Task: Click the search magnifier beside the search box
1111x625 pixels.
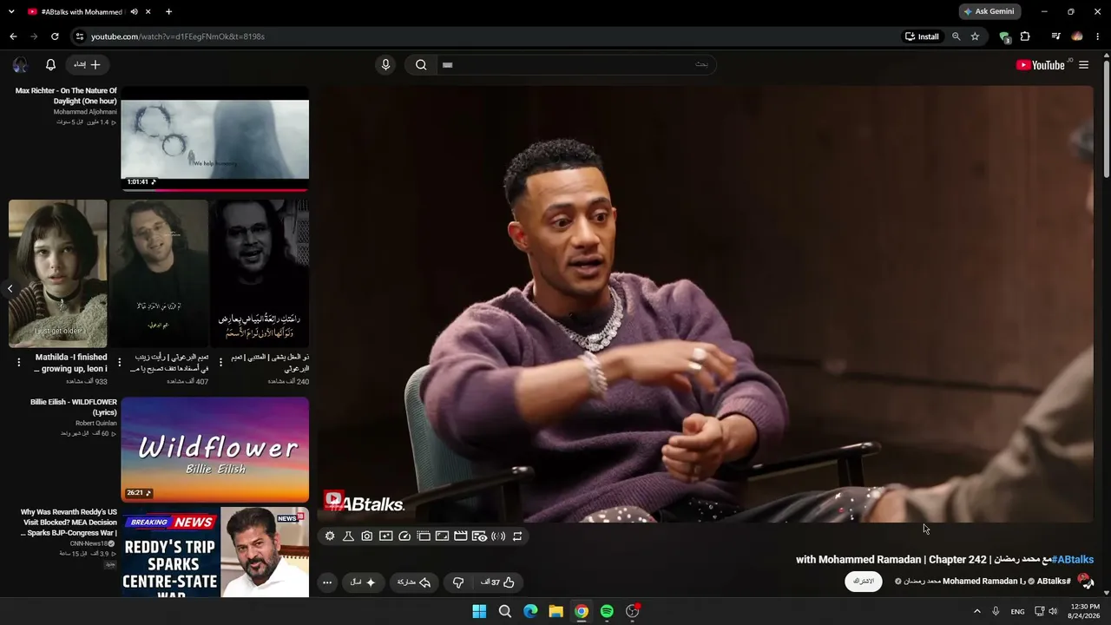Action: click(421, 64)
